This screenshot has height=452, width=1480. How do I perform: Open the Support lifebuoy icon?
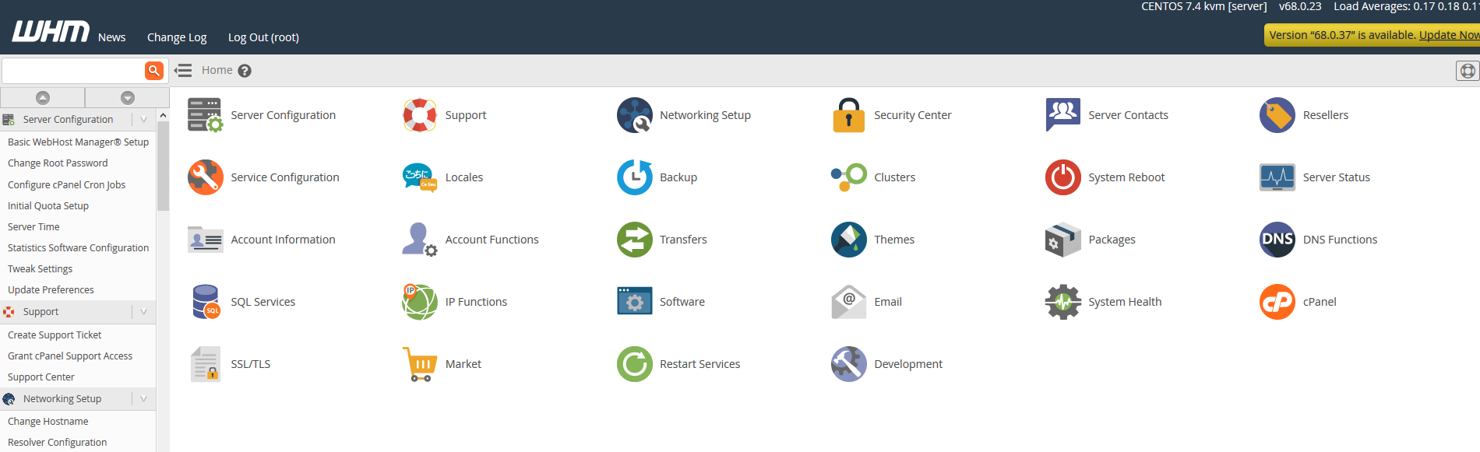tap(420, 115)
